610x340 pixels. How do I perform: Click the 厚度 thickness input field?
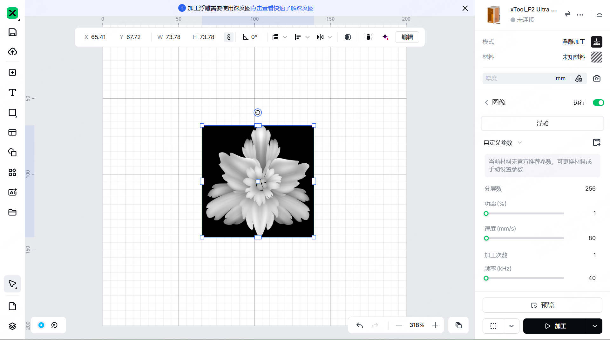518,78
